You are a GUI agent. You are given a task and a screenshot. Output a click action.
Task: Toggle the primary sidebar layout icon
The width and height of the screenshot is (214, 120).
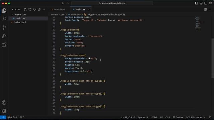[x=196, y=3]
